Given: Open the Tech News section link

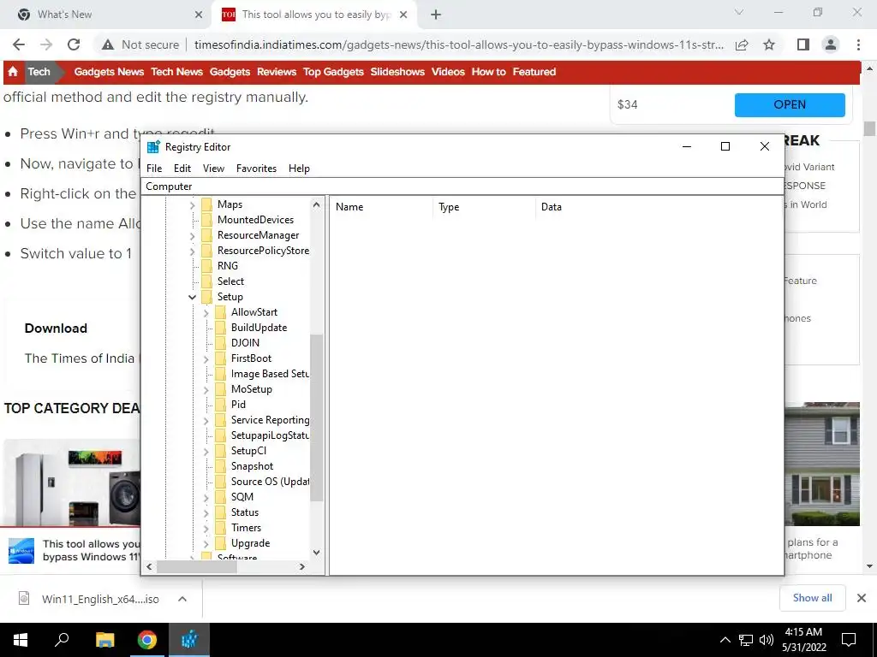Looking at the screenshot, I should tap(176, 72).
